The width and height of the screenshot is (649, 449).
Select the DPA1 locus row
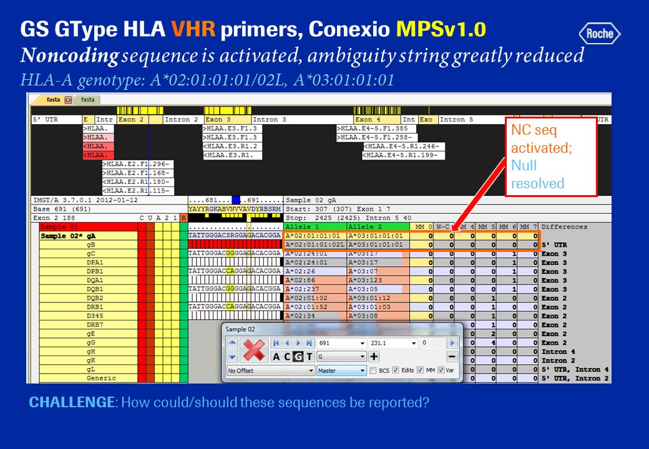coord(88,263)
